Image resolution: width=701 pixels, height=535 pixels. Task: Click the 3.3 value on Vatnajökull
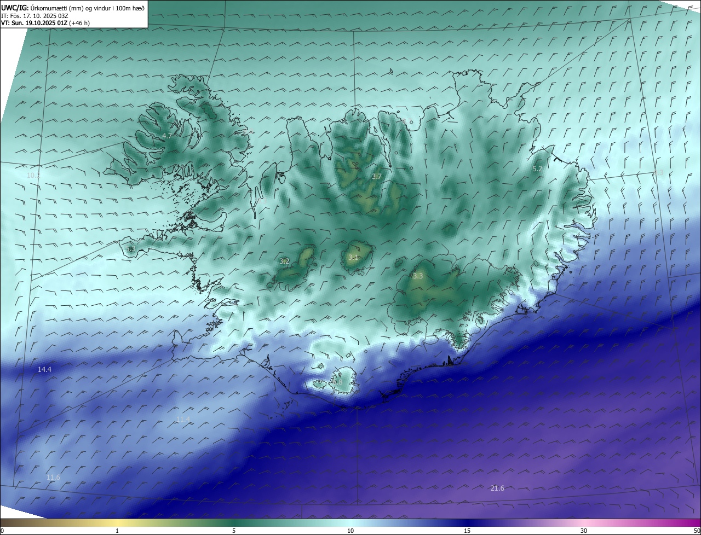pyautogui.click(x=418, y=276)
